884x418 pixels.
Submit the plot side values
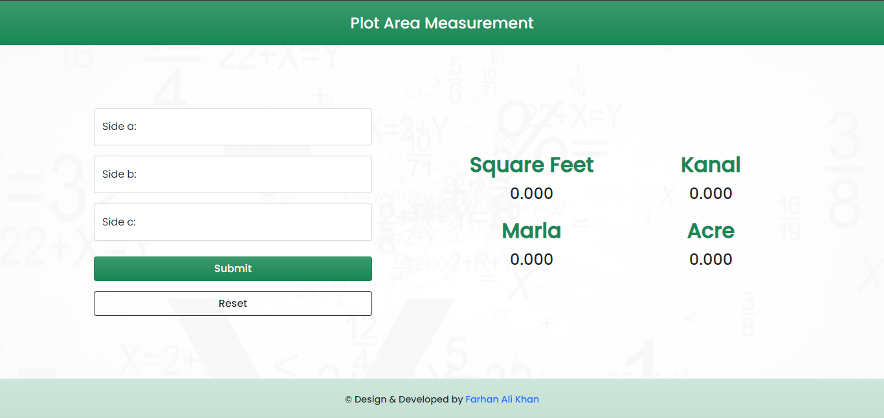233,269
